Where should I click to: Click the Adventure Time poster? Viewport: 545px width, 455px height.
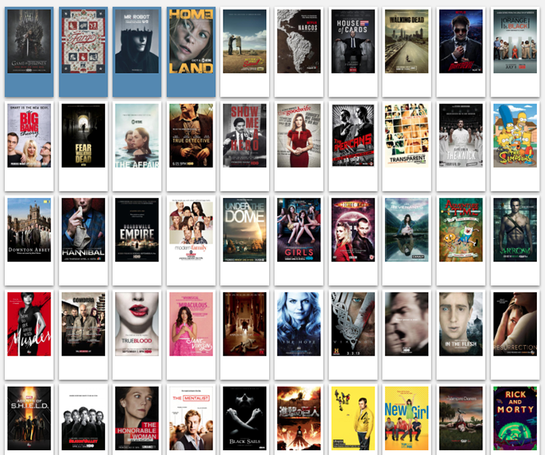tap(461, 230)
